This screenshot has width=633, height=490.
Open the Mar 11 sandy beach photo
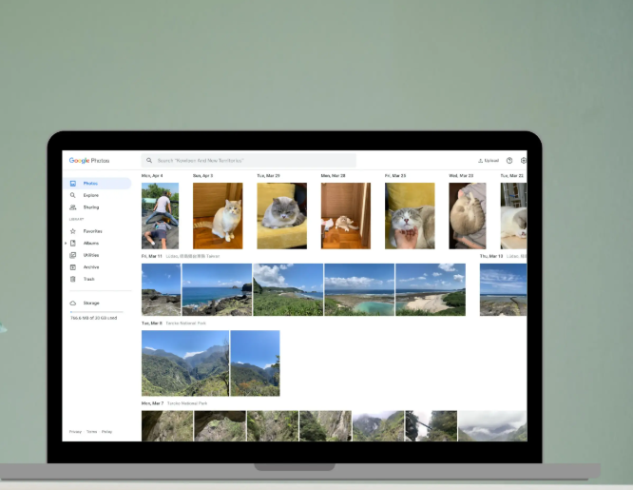(x=431, y=289)
